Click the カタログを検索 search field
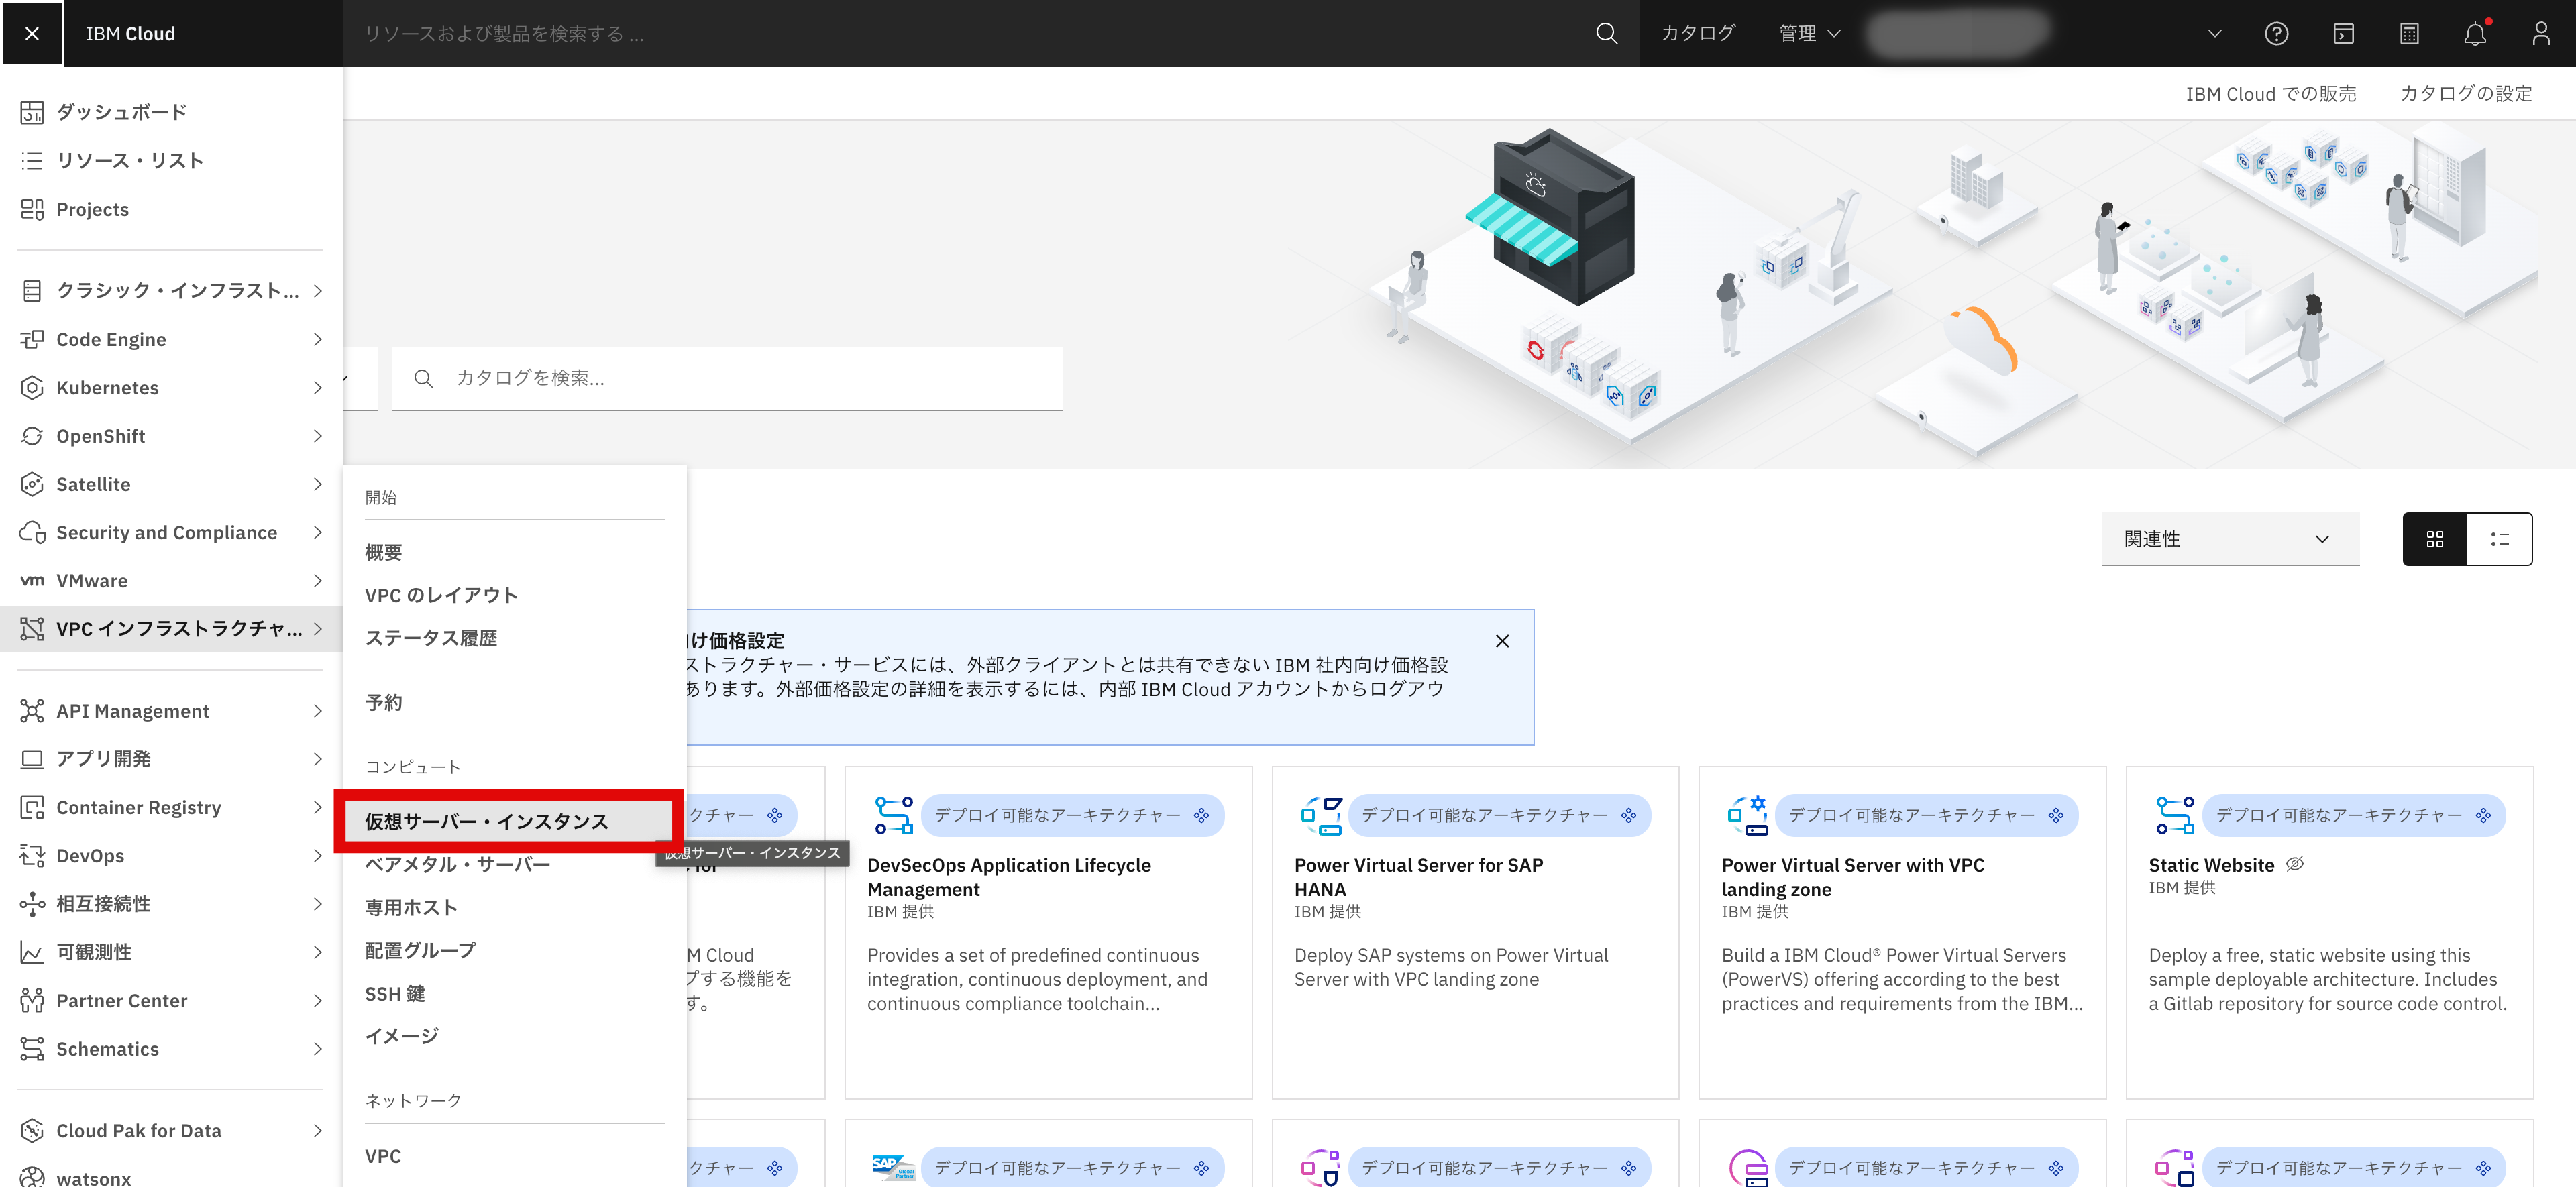This screenshot has width=2576, height=1187. (x=740, y=378)
